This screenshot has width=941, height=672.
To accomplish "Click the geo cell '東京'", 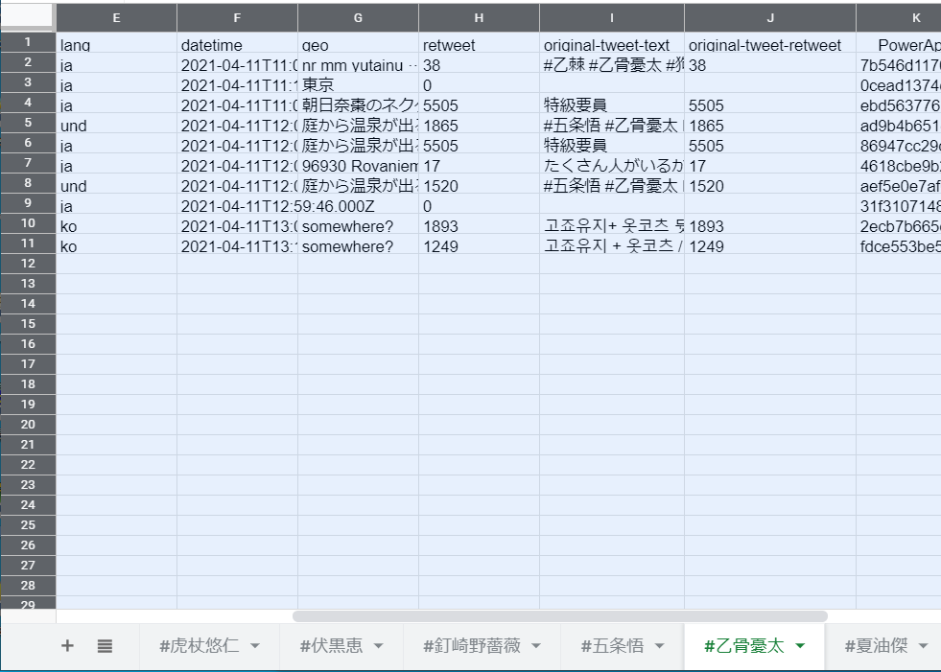I will coord(358,82).
